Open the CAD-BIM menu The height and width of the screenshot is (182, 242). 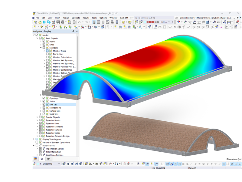point(124,18)
